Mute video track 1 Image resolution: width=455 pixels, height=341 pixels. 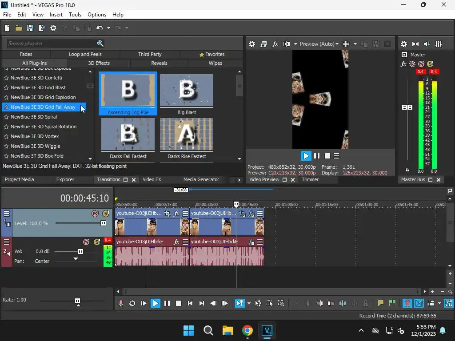[95, 214]
